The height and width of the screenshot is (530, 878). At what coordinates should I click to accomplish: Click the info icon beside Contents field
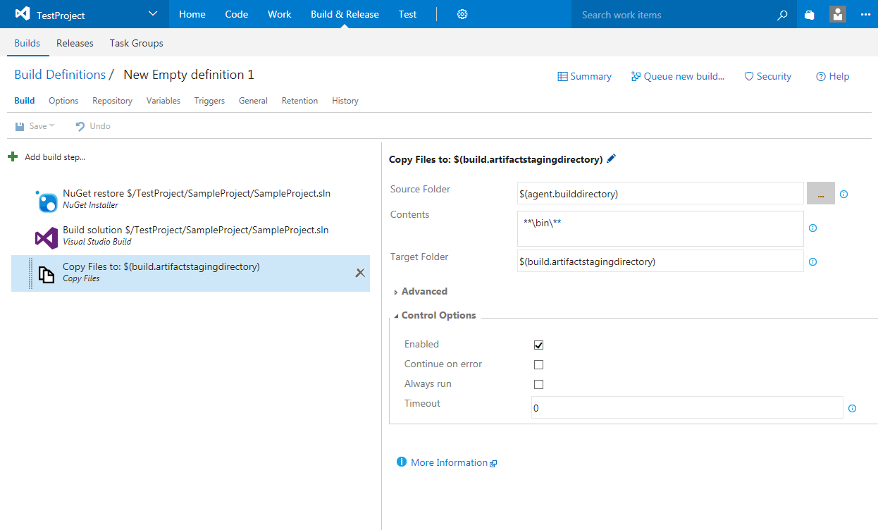[x=812, y=228]
